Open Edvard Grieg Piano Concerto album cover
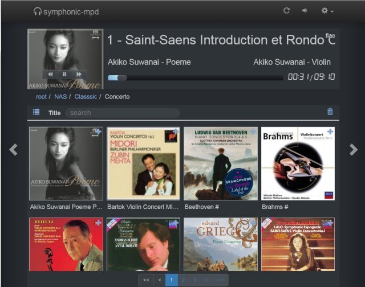 tap(221, 244)
